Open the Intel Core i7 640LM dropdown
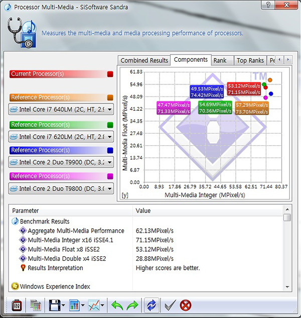The height and width of the screenshot is (318, 301). click(x=61, y=110)
